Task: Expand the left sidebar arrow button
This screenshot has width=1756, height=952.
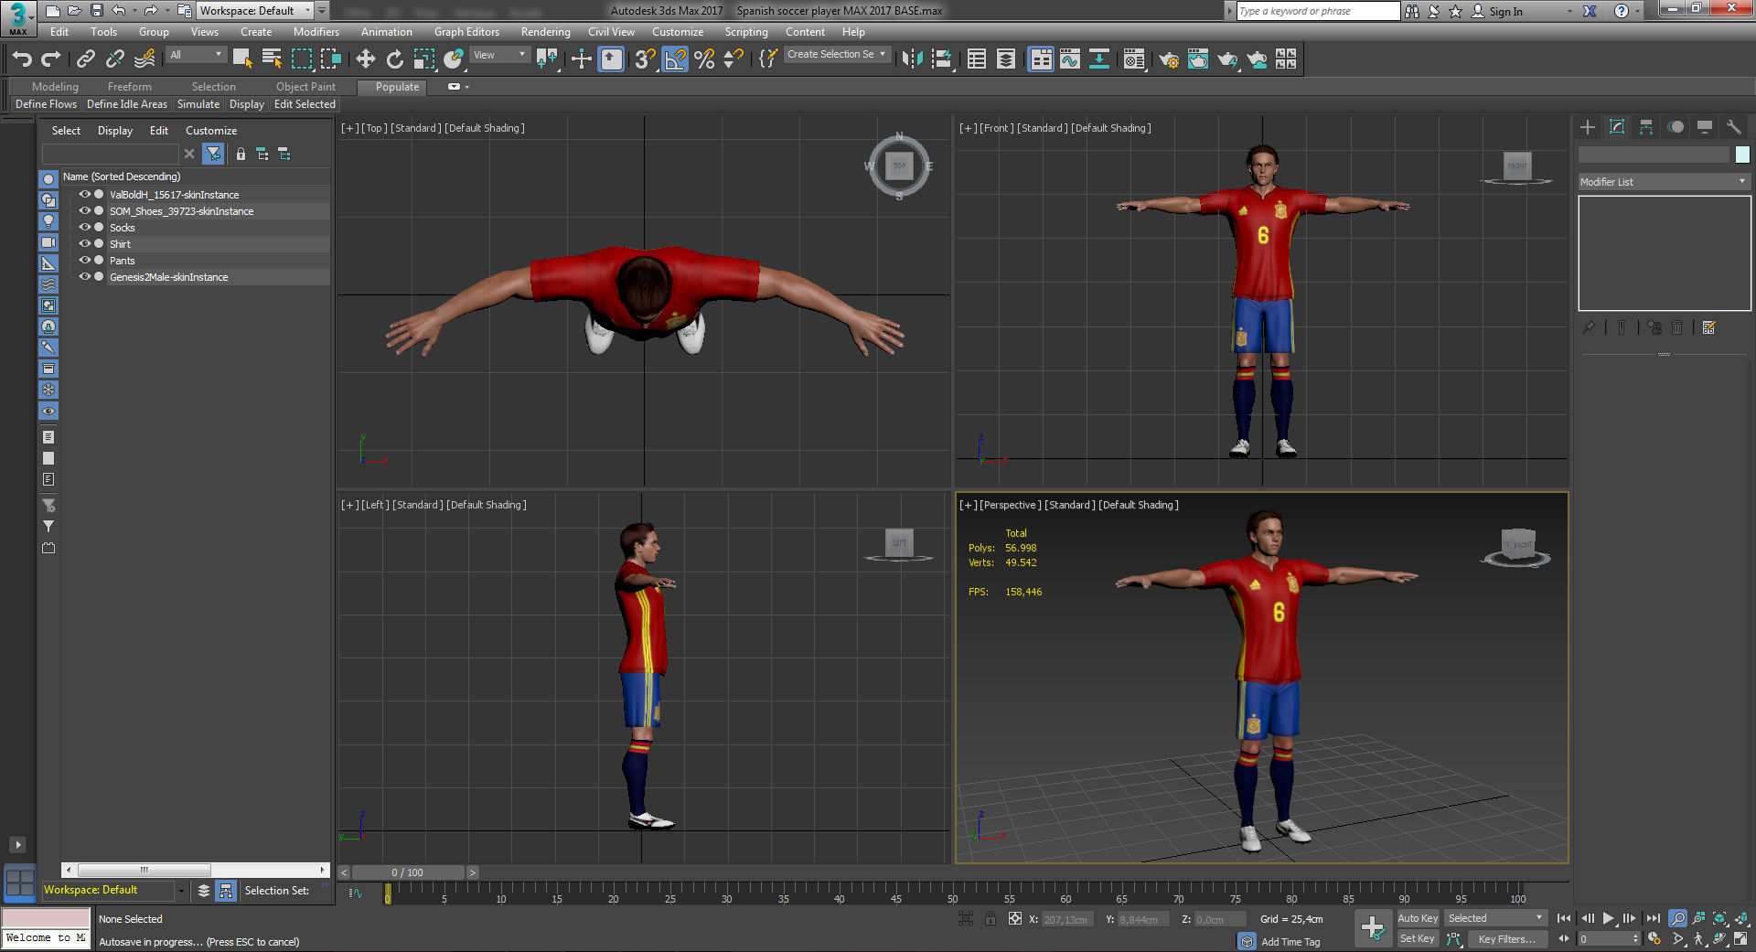Action: click(x=17, y=845)
